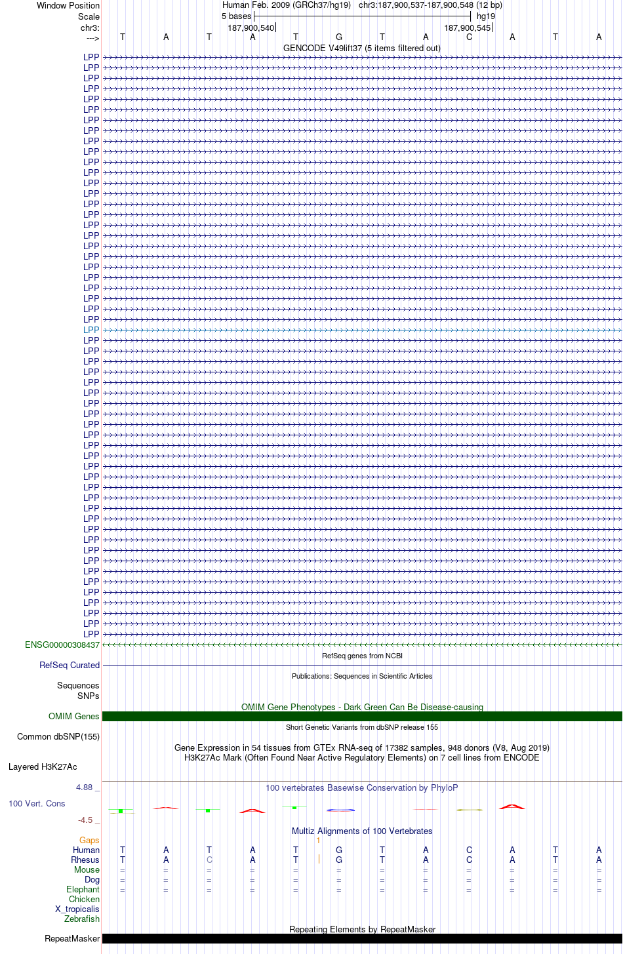The width and height of the screenshot is (623, 954).
Task: Click the Dog alignment row label
Action: pyautogui.click(x=92, y=879)
